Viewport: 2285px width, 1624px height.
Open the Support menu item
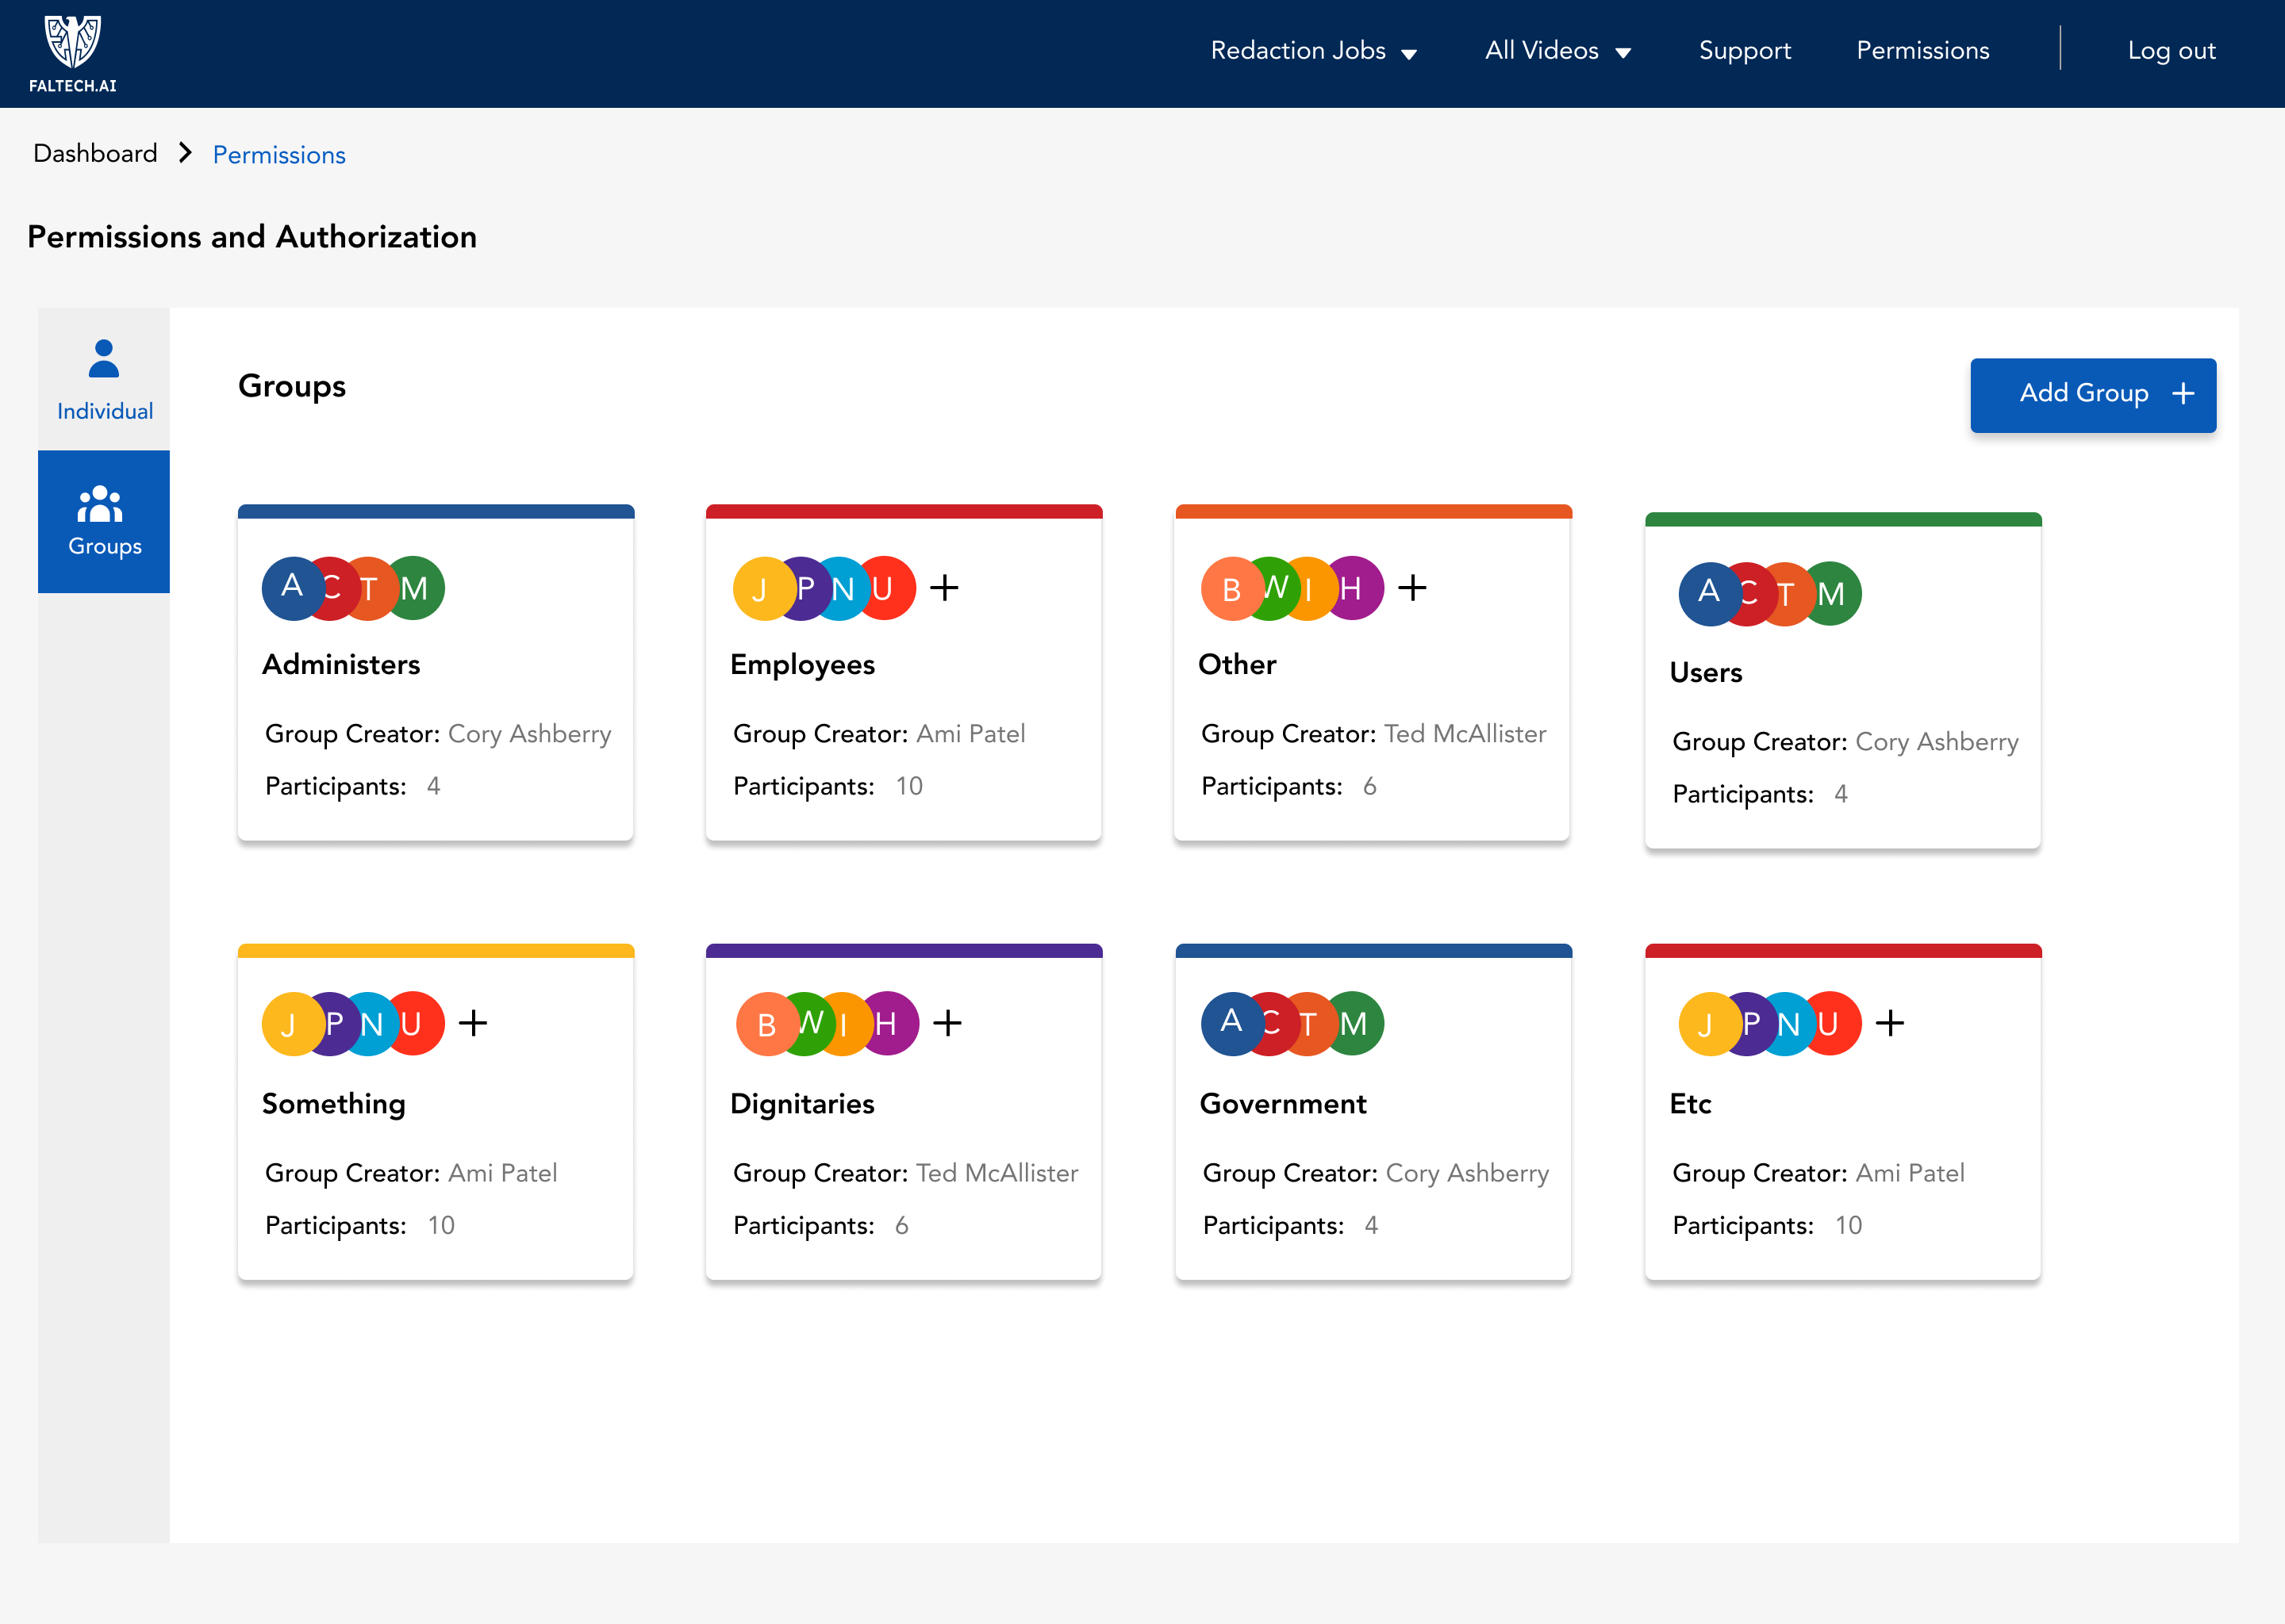(1744, 51)
